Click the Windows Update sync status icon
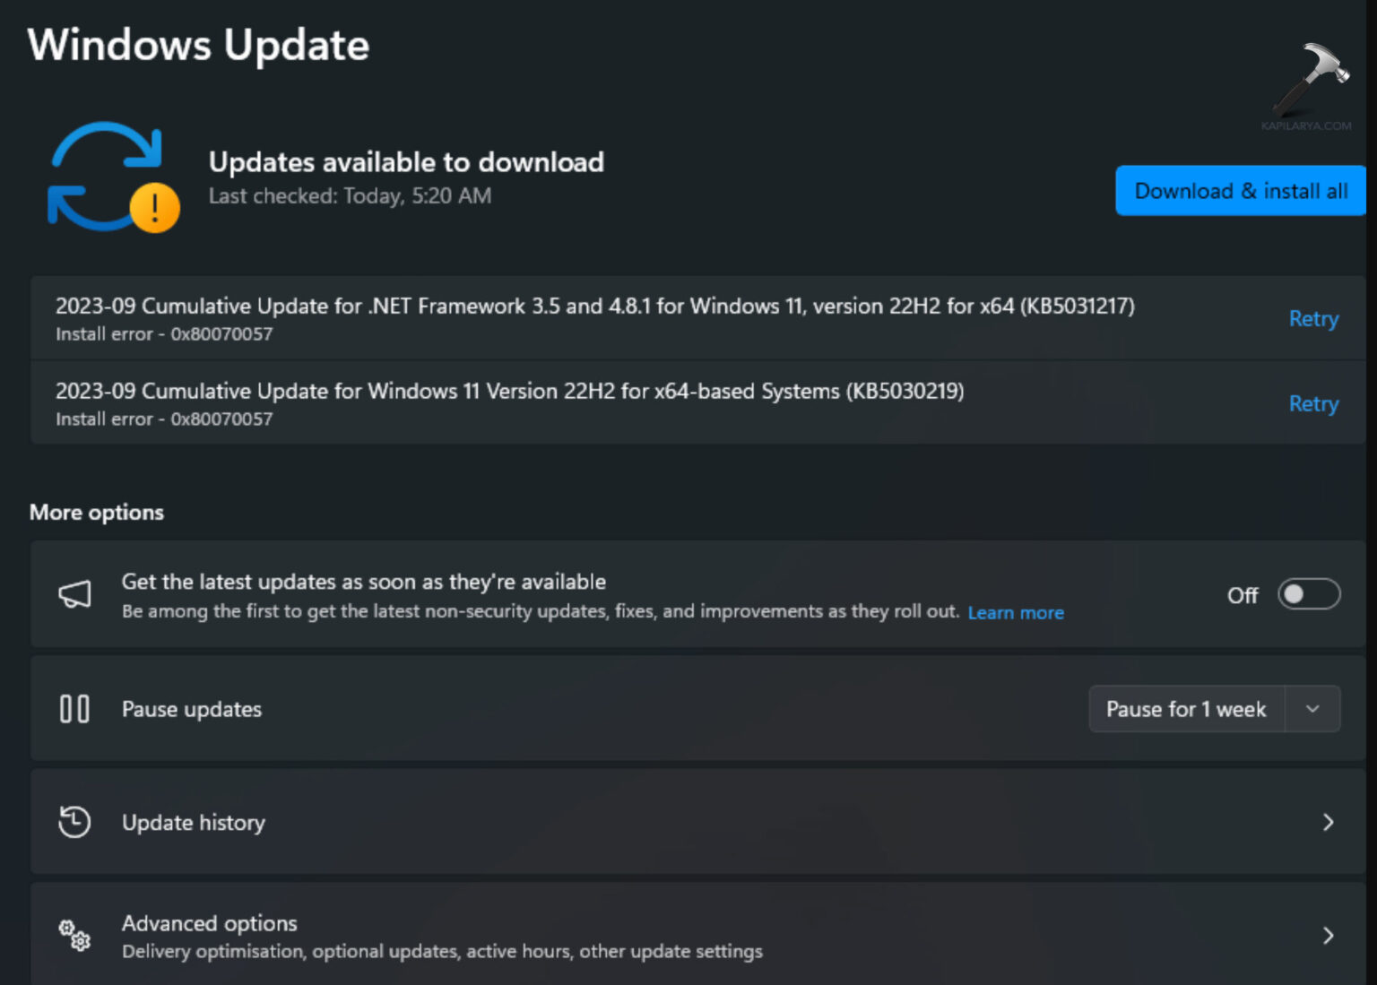1377x985 pixels. coord(106,176)
